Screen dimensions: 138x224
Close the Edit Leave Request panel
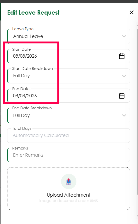(132, 13)
